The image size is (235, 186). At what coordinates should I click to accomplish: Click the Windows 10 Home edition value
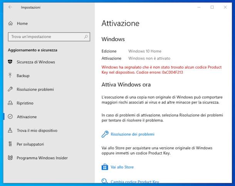[x=145, y=51]
